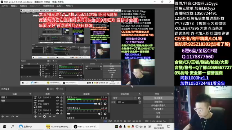Open transition properties gear in 转场特效 panel
The height and width of the screenshot is (130, 232).
(139, 98)
